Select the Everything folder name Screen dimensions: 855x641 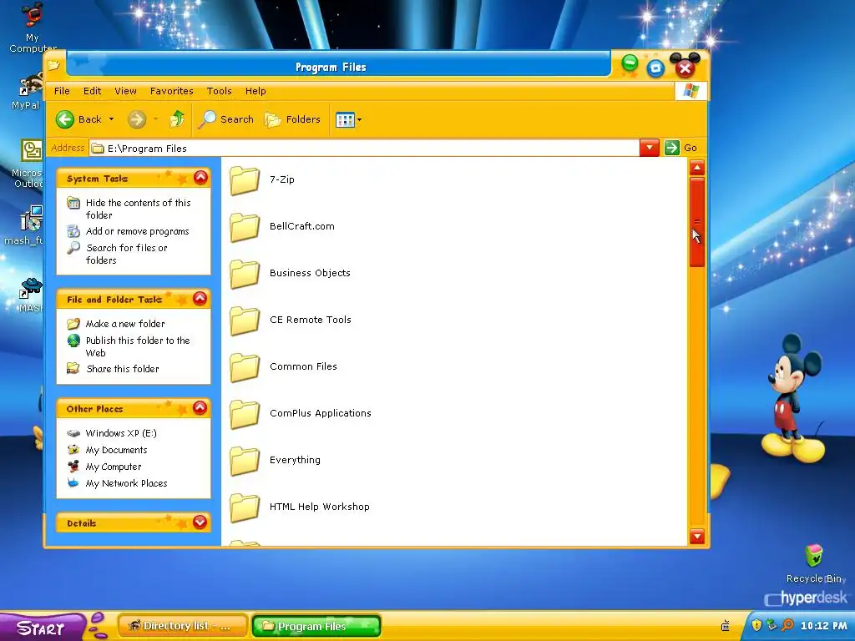tap(295, 460)
